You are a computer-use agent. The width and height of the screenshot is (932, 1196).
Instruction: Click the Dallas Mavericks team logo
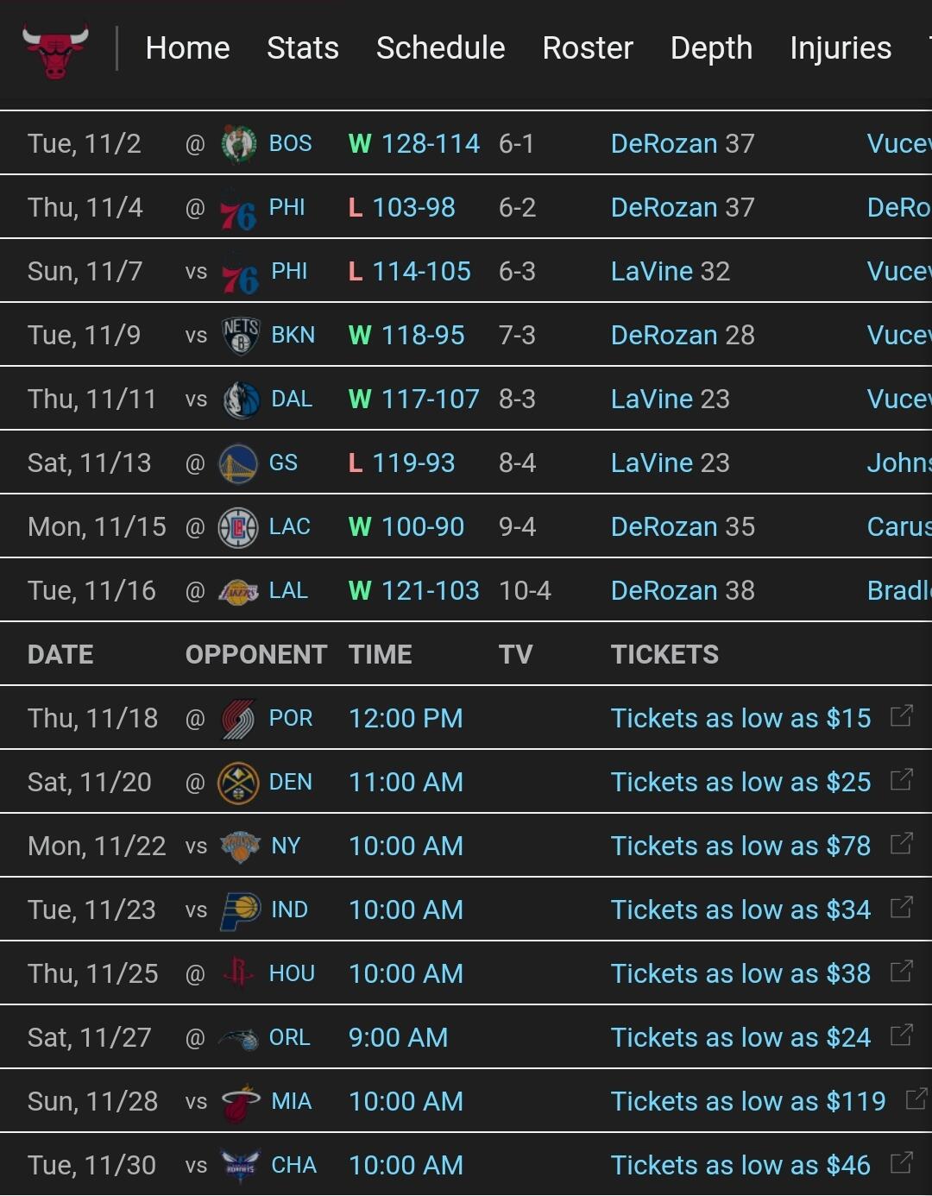[241, 400]
